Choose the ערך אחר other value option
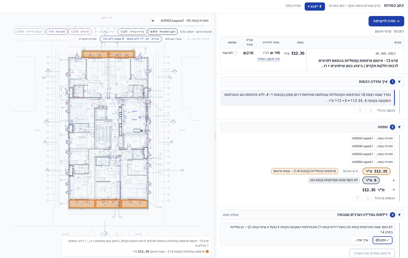Image resolution: width=408 pixels, height=258 pixels. point(361,240)
